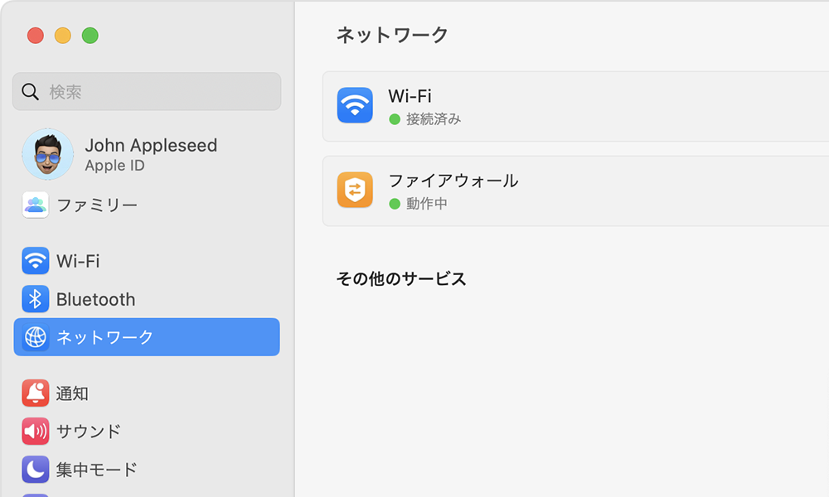Click the その他のサービス section heading
Viewport: 829px width, 497px height.
[x=401, y=279]
